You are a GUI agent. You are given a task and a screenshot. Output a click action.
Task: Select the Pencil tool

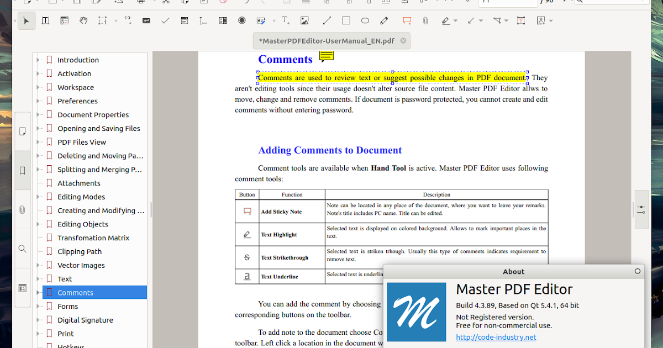coord(385,21)
